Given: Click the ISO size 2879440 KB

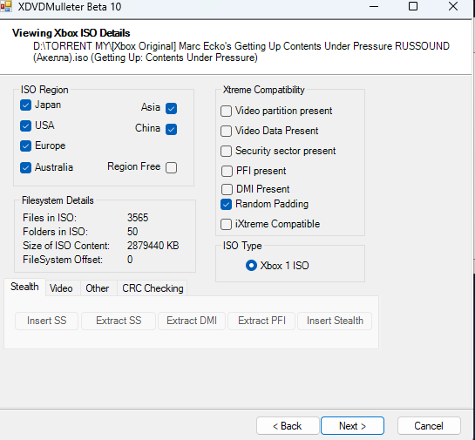Looking at the screenshot, I should click(x=153, y=246).
